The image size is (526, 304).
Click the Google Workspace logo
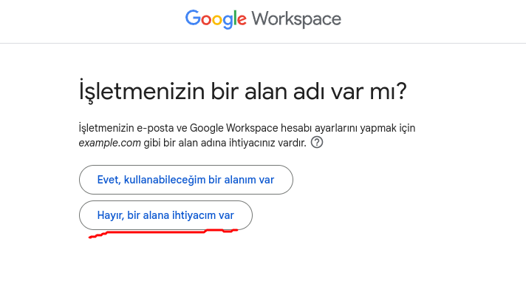pos(263,19)
